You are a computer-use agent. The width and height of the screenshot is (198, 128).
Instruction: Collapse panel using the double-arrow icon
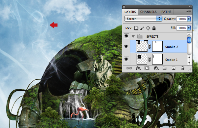click(190, 7)
